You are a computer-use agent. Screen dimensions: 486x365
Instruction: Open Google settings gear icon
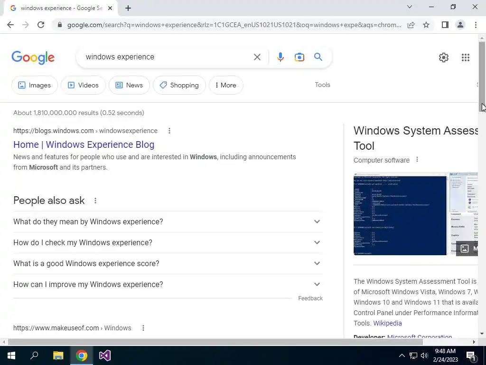(x=444, y=58)
